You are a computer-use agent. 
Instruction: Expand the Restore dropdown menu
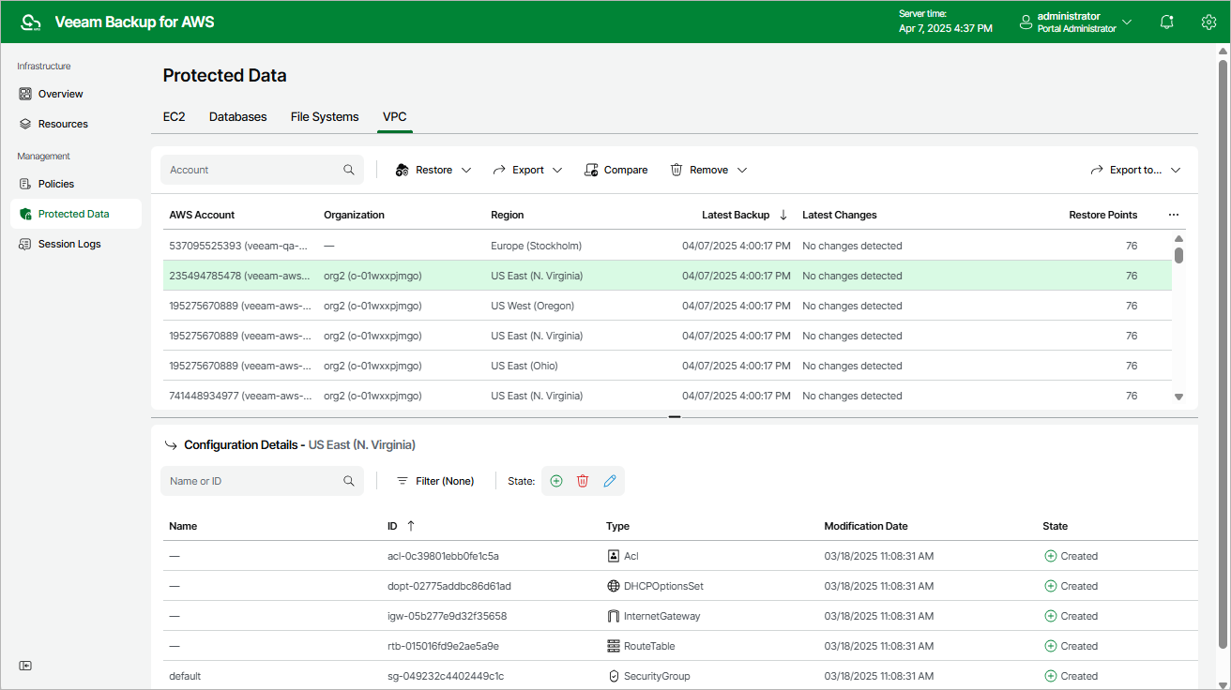[x=467, y=170]
